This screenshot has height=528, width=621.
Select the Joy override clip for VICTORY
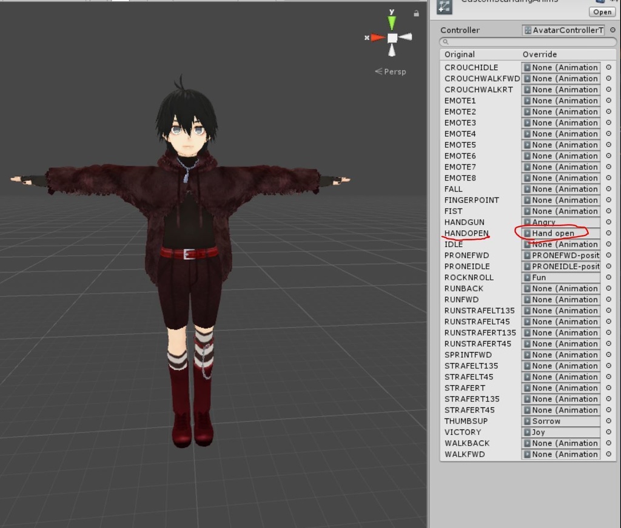tap(561, 432)
